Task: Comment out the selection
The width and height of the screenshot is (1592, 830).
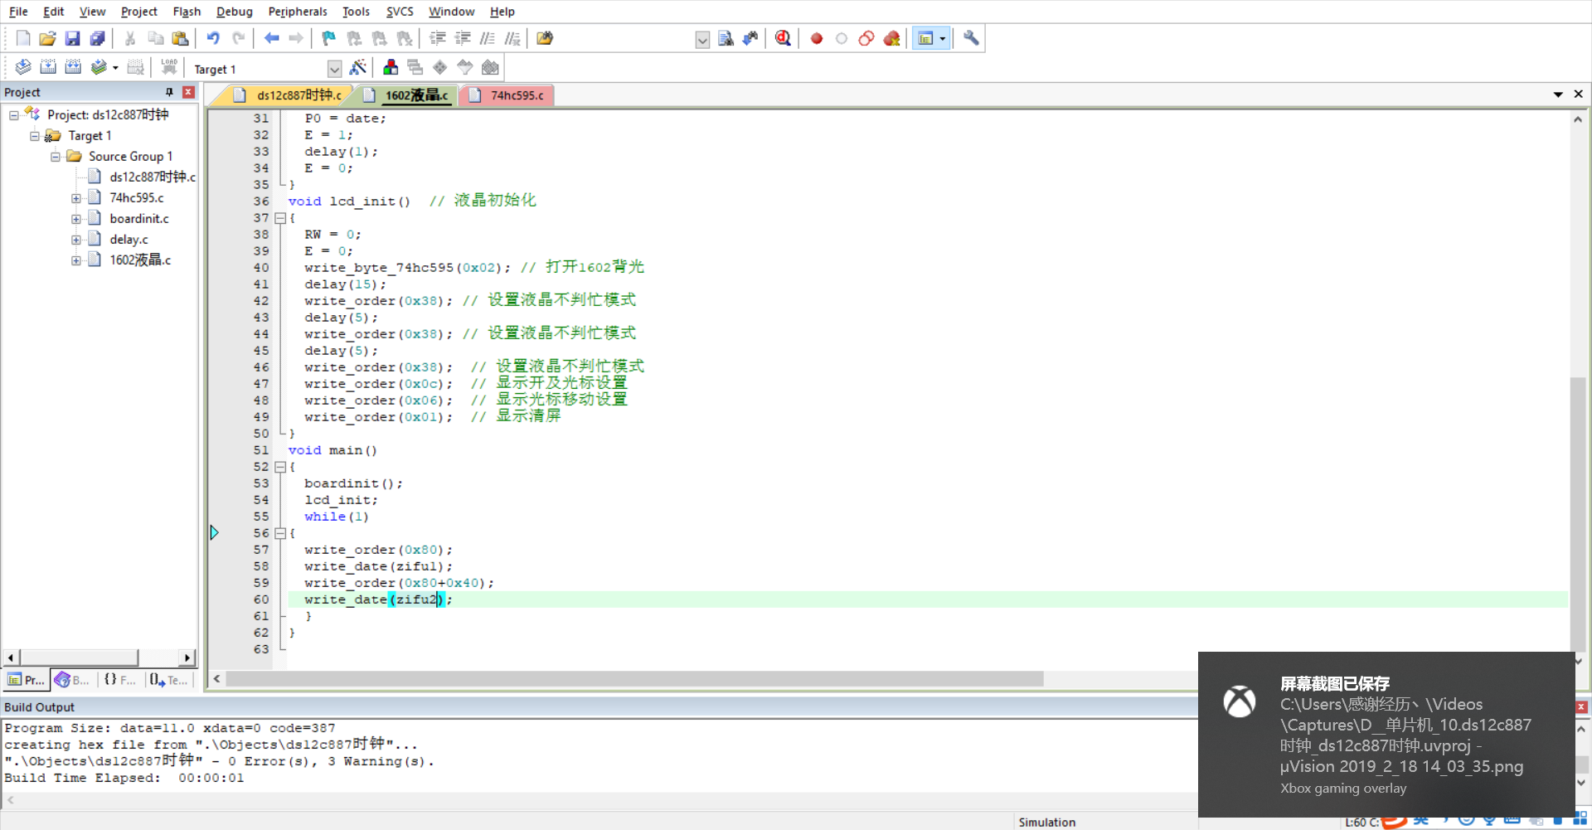Action: pos(488,38)
